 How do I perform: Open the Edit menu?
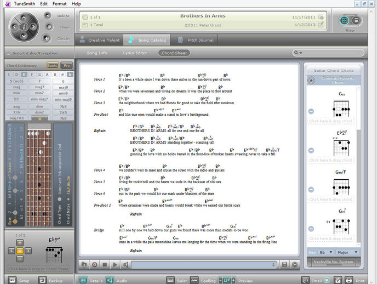coord(44,4)
